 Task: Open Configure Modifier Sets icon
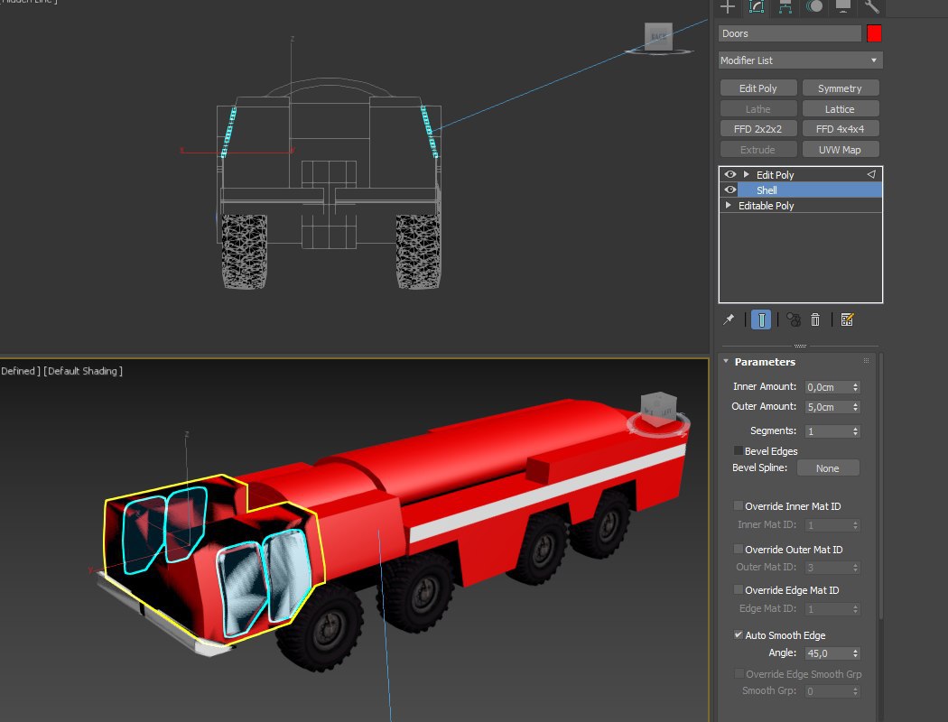[x=847, y=319]
